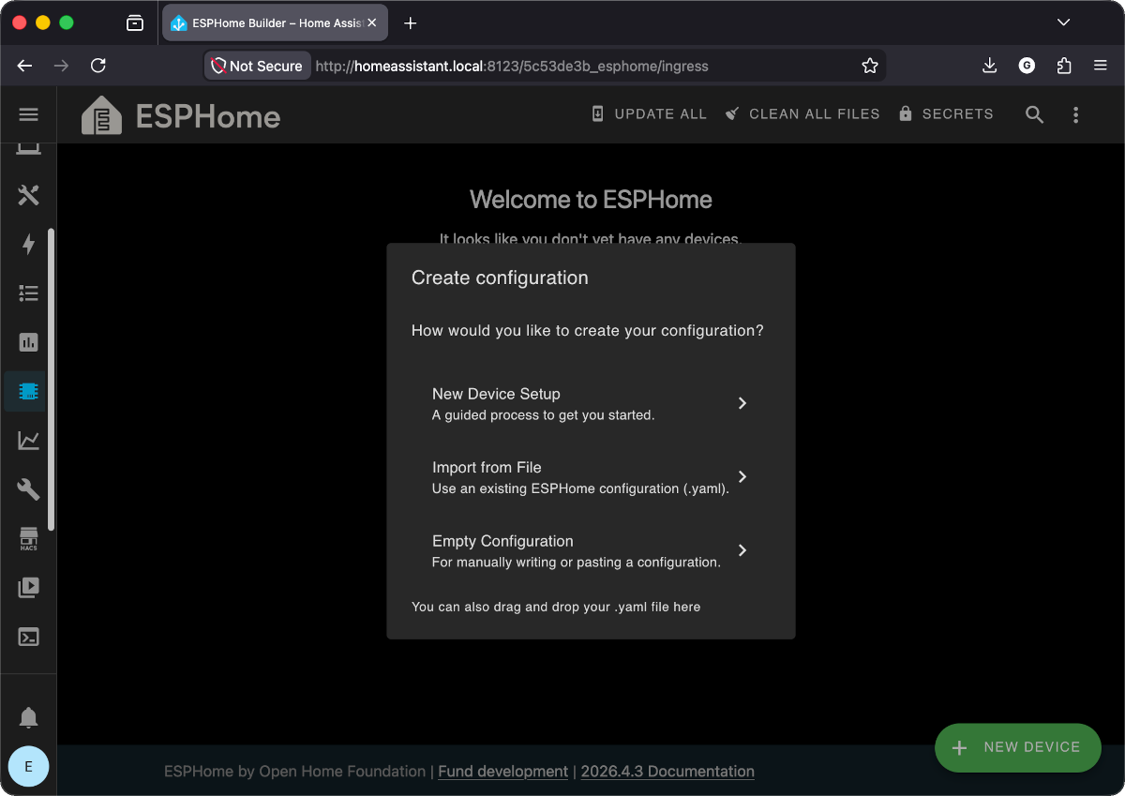This screenshot has width=1125, height=796.
Task: Open the browser downloads icon
Action: [989, 66]
